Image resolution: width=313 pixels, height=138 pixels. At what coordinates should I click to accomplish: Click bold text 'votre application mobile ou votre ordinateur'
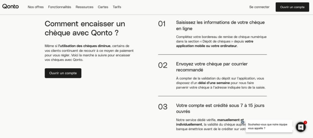click(215, 44)
